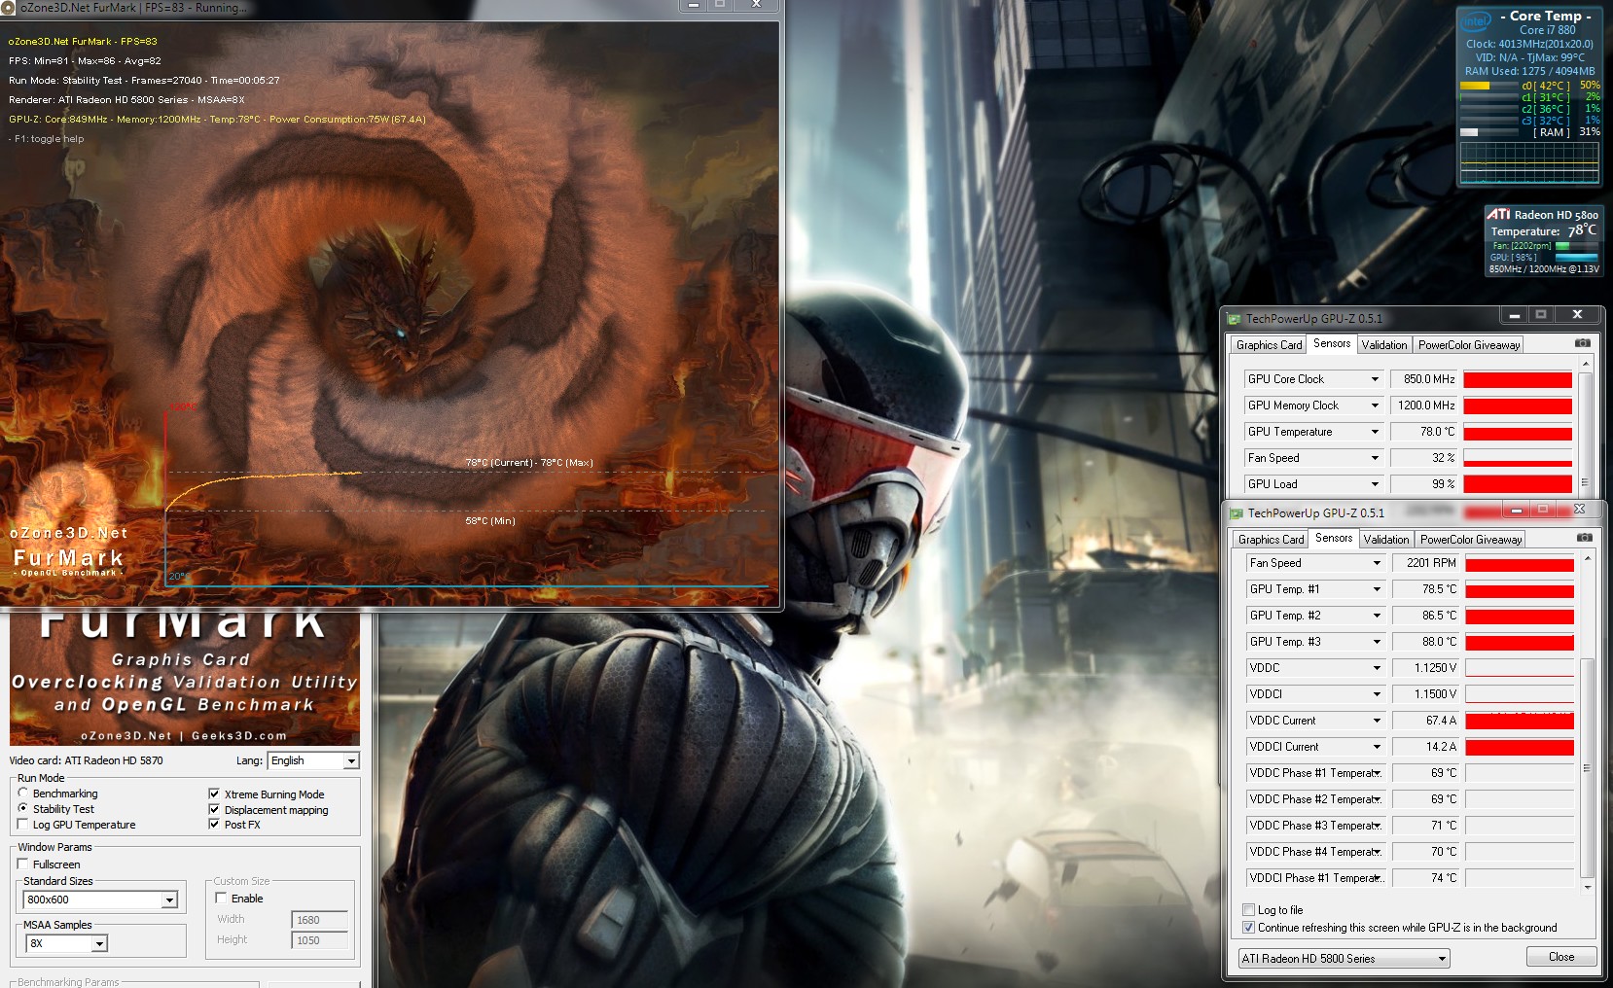
Task: Open PowerColor Giveaway tab in upper GPU-Z
Action: 1469,345
